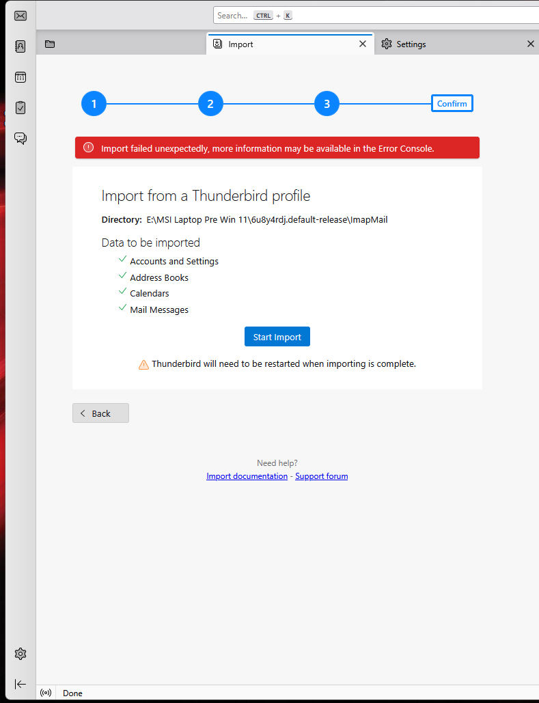Switch to the Import tab
The height and width of the screenshot is (703, 539).
[x=290, y=44]
